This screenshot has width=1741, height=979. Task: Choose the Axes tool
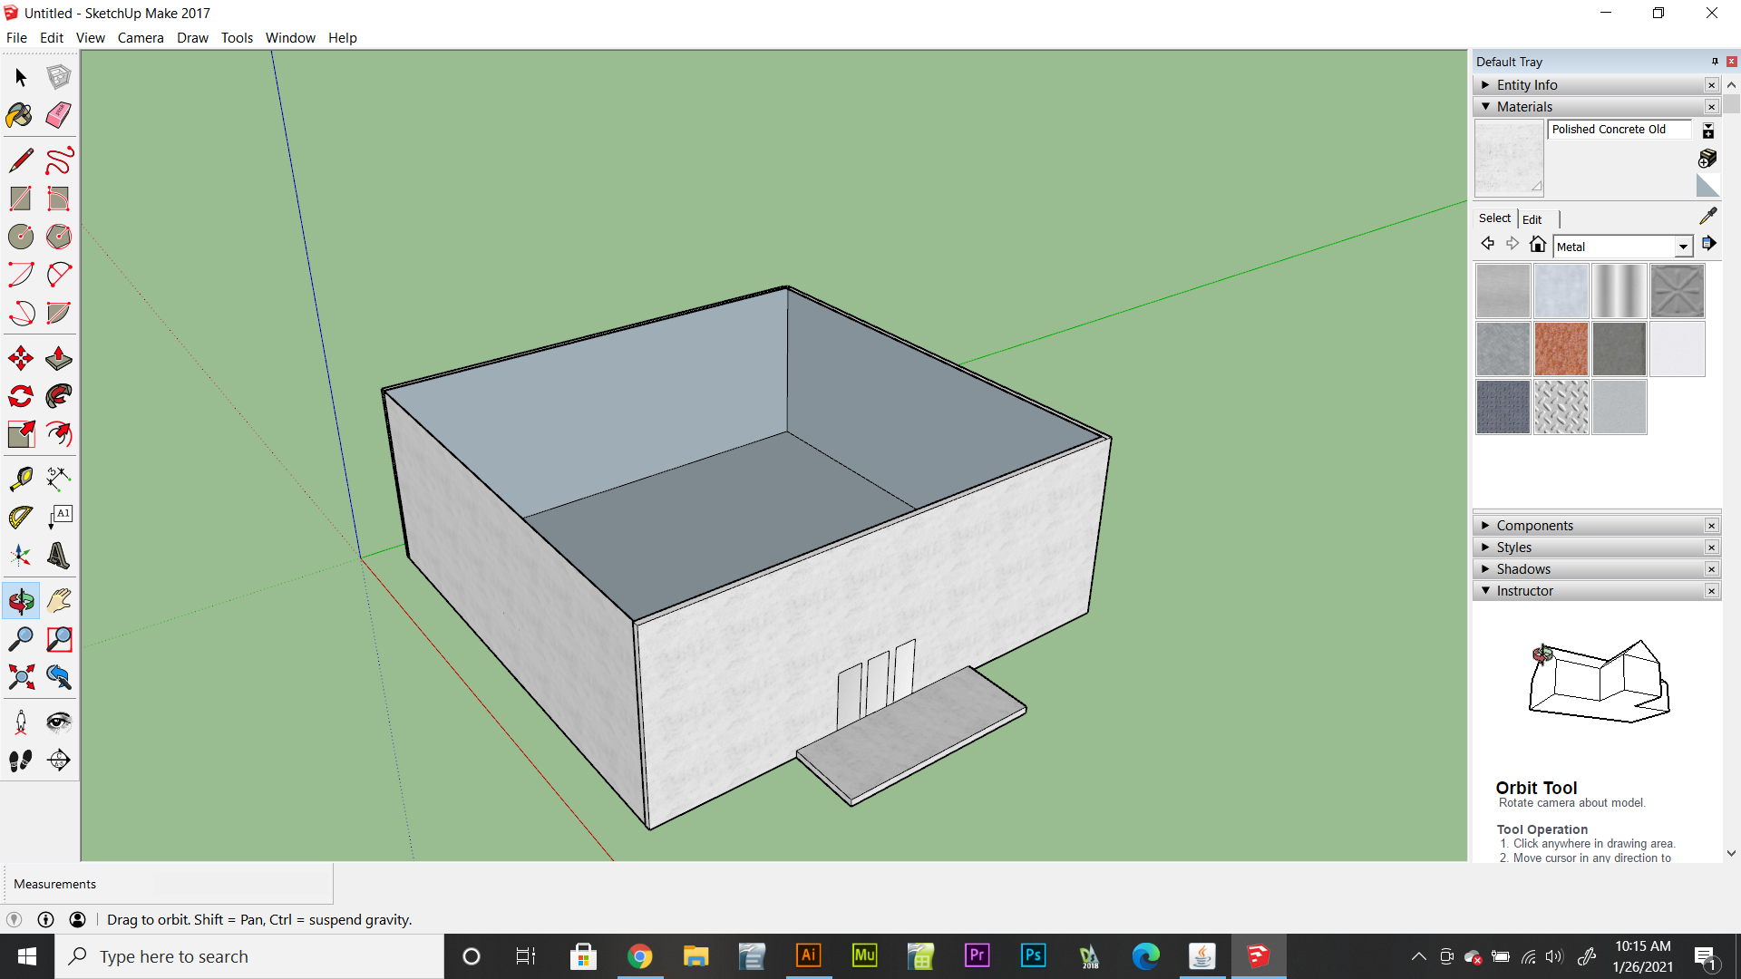21,555
